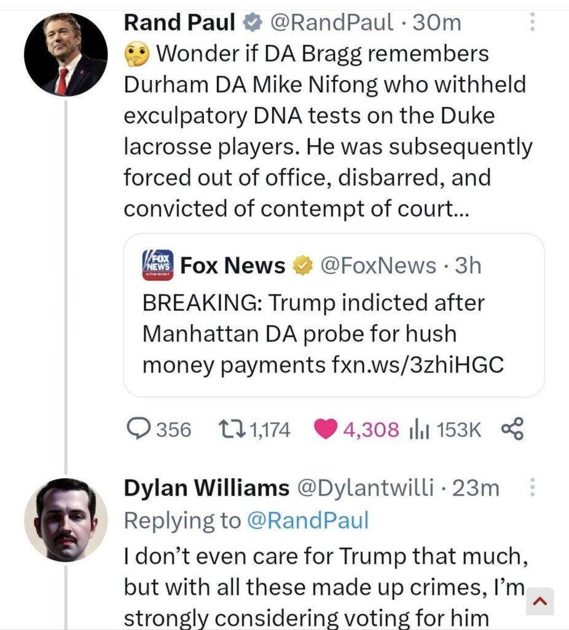Open Dylan Williams' display name

tap(206, 488)
